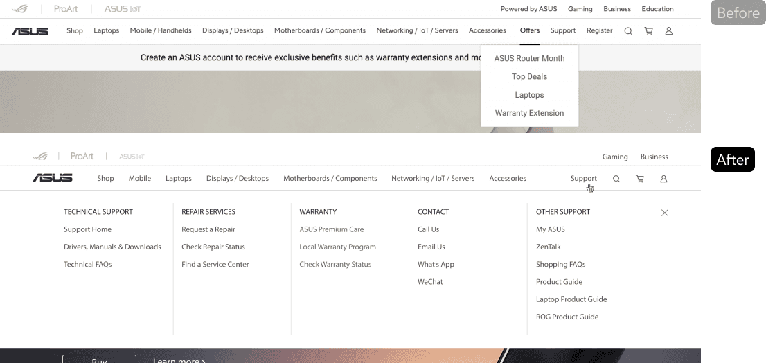Click Find a Service Center link

pyautogui.click(x=215, y=265)
